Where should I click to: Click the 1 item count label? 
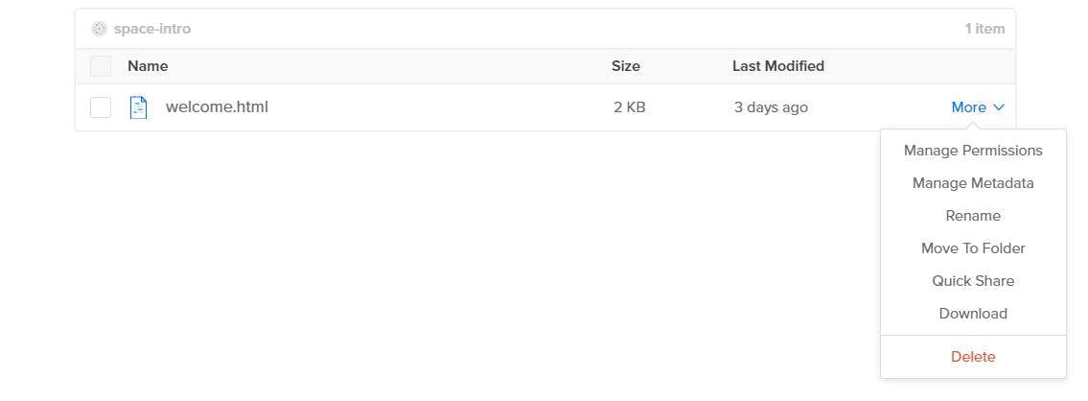point(984,29)
